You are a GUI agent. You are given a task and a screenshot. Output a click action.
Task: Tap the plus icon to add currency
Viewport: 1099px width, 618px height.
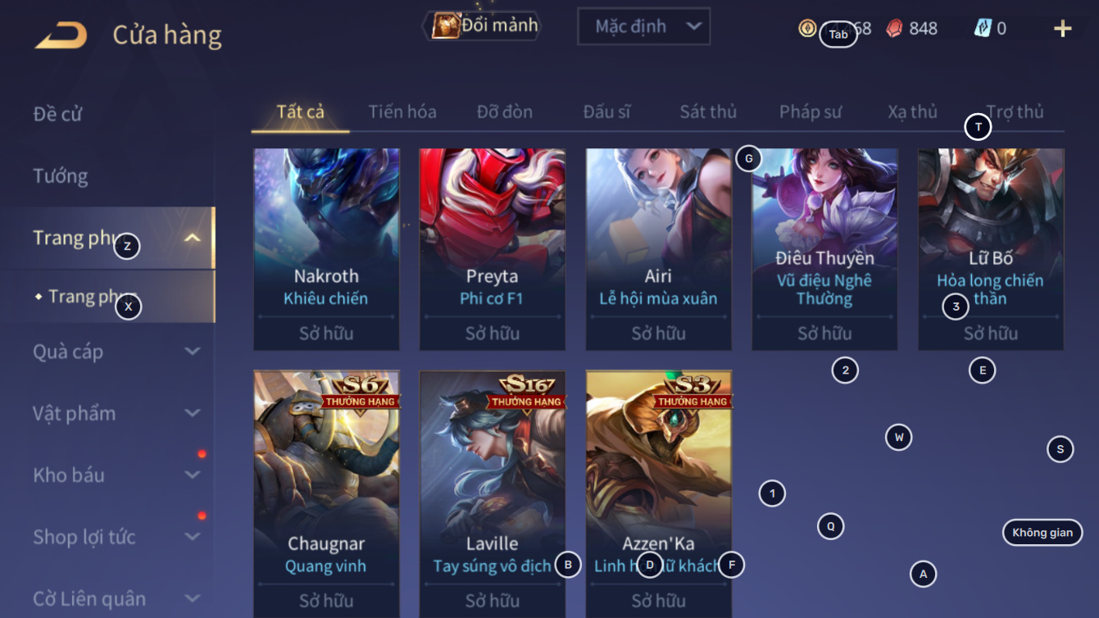pyautogui.click(x=1063, y=29)
